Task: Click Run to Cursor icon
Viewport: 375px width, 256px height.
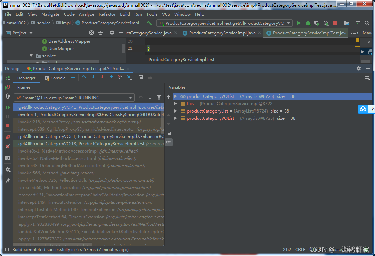Action: [x=129, y=77]
